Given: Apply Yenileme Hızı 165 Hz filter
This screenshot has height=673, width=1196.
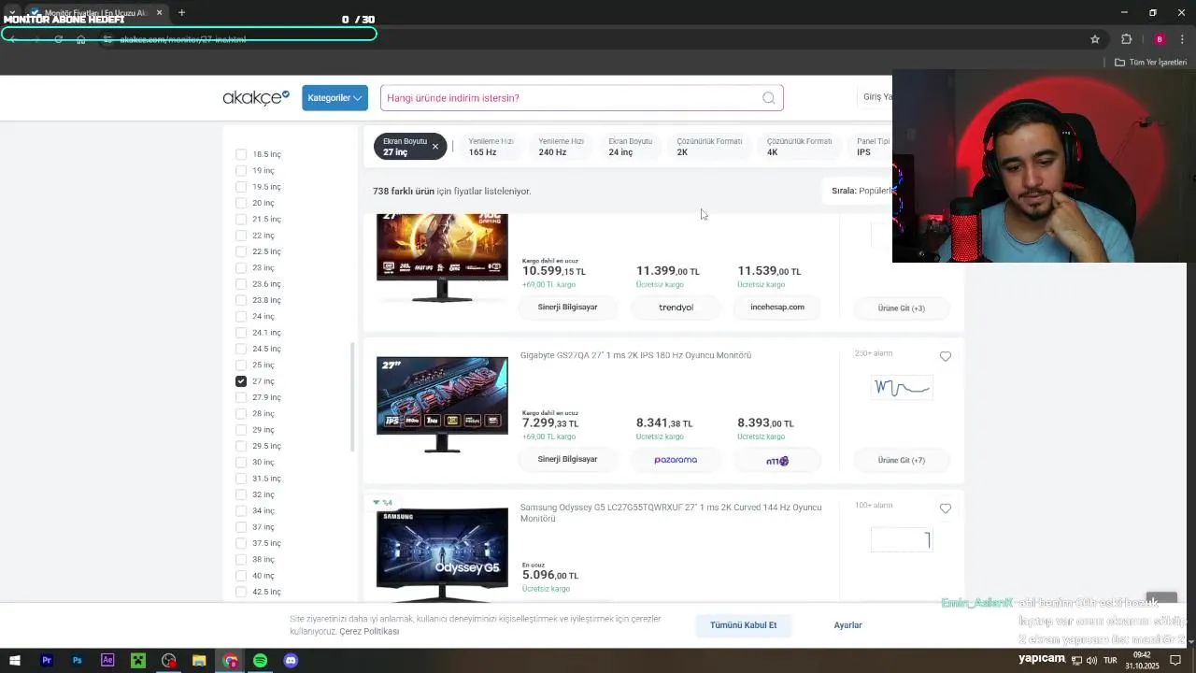Looking at the screenshot, I should pyautogui.click(x=491, y=147).
